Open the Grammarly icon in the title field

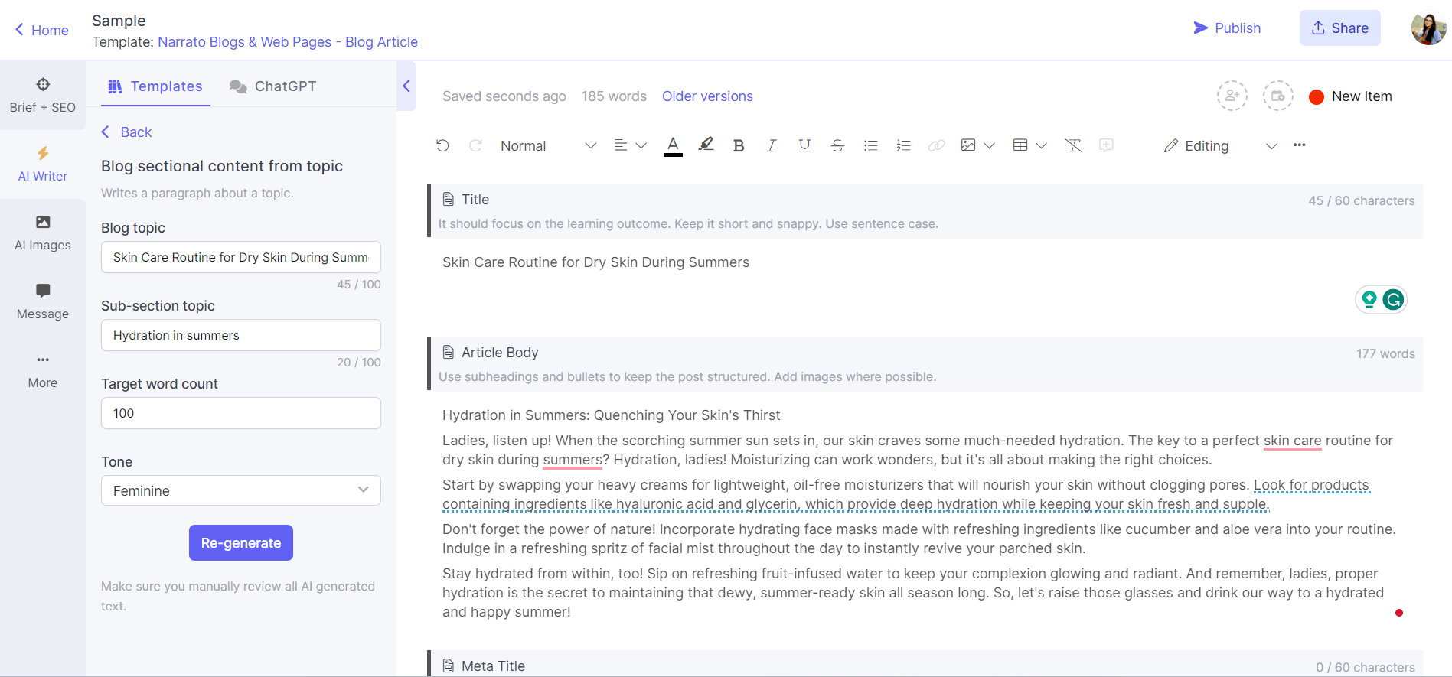point(1393,299)
